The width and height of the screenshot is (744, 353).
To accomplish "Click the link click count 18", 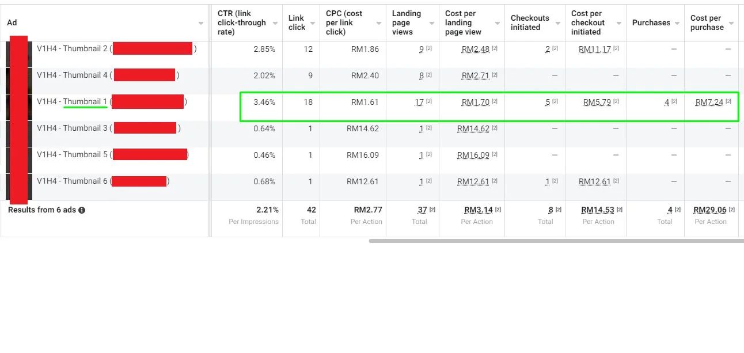I will point(308,102).
